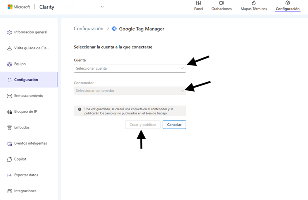308x200 pixels.
Task: Click the Seleccionar la cuenta a la que conectarse heading
Action: pyautogui.click(x=113, y=47)
